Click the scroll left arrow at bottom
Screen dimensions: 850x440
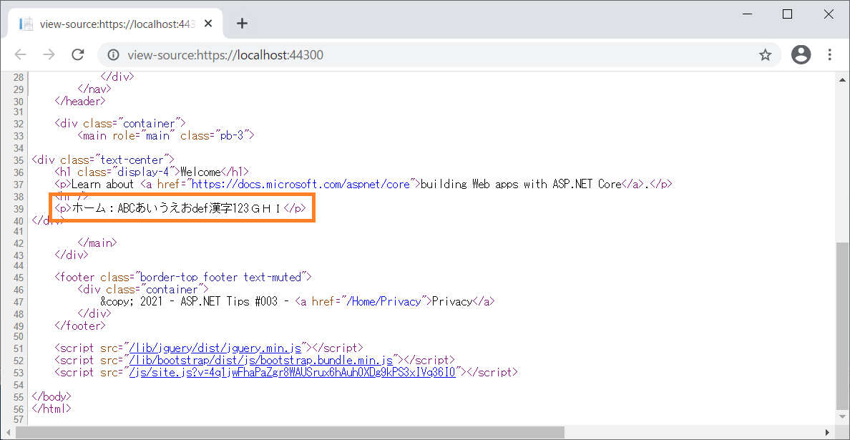click(x=8, y=432)
